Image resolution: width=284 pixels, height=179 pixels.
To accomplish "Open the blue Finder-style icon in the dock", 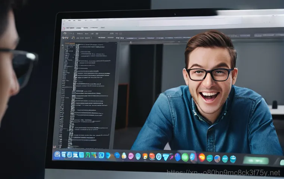I will (x=57, y=154).
